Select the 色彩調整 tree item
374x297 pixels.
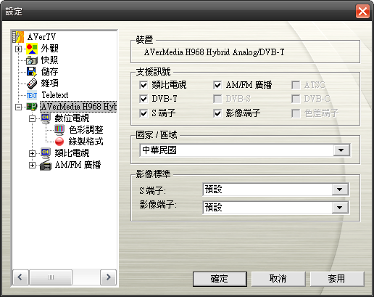tap(86, 130)
